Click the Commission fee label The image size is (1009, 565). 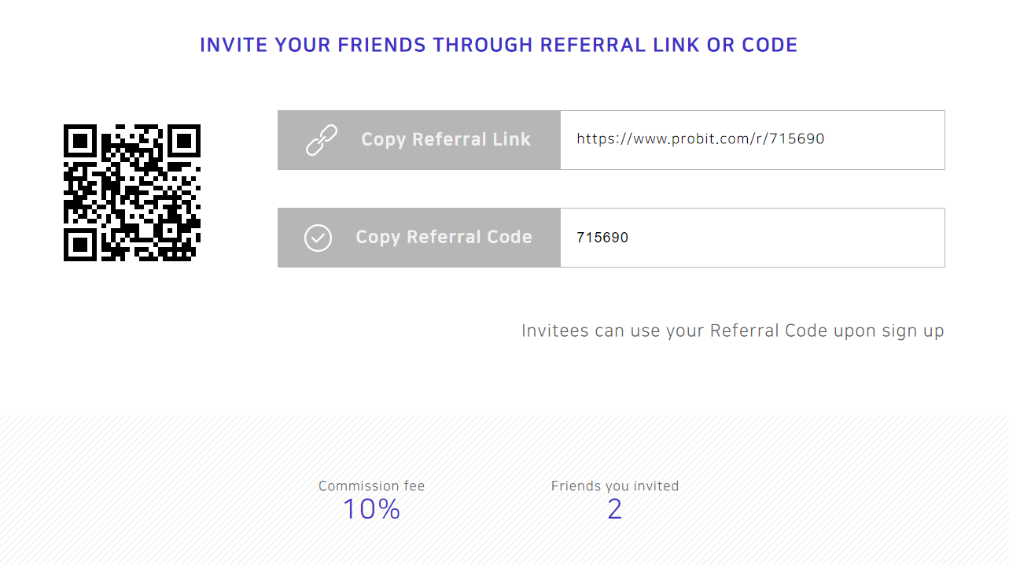pos(371,486)
